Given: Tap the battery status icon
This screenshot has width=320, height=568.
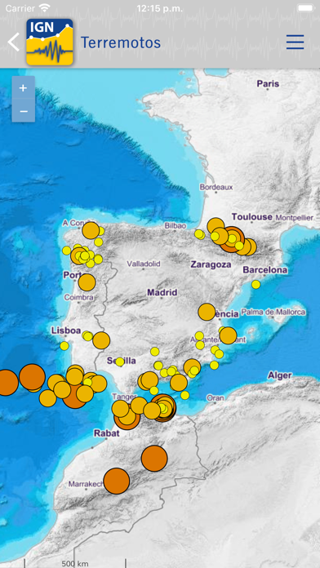Looking at the screenshot, I should [305, 8].
